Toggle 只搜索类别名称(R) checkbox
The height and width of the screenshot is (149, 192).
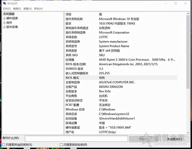tap(61, 145)
